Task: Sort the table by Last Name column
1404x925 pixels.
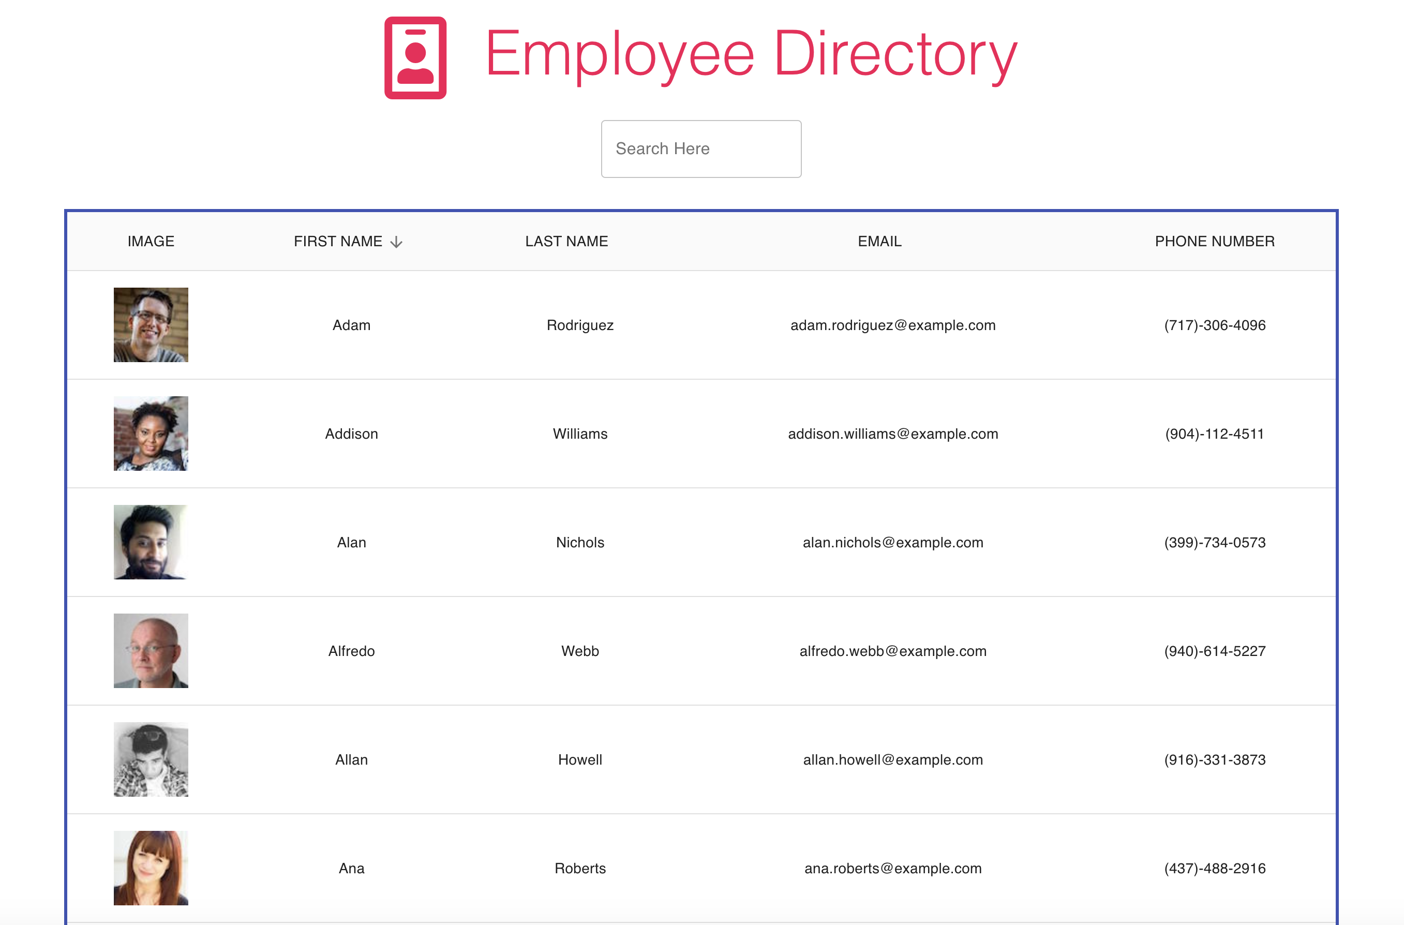Action: [x=566, y=241]
